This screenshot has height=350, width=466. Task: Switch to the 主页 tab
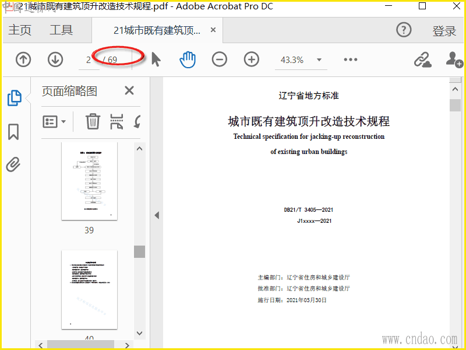coord(20,30)
